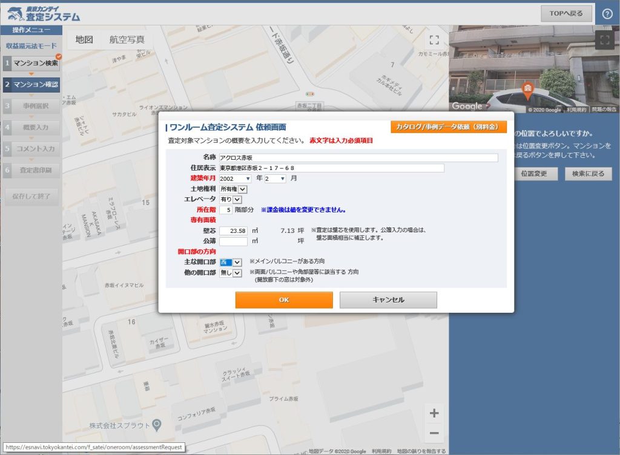Screen dimensions: 620x455
Task: Click the 名称 name input field
Action: point(358,158)
